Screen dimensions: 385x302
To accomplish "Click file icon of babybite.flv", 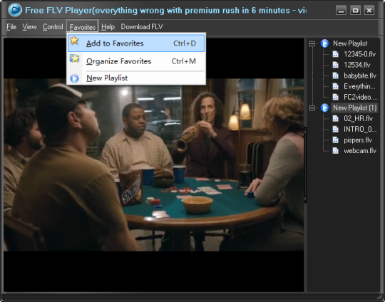I will coord(335,75).
